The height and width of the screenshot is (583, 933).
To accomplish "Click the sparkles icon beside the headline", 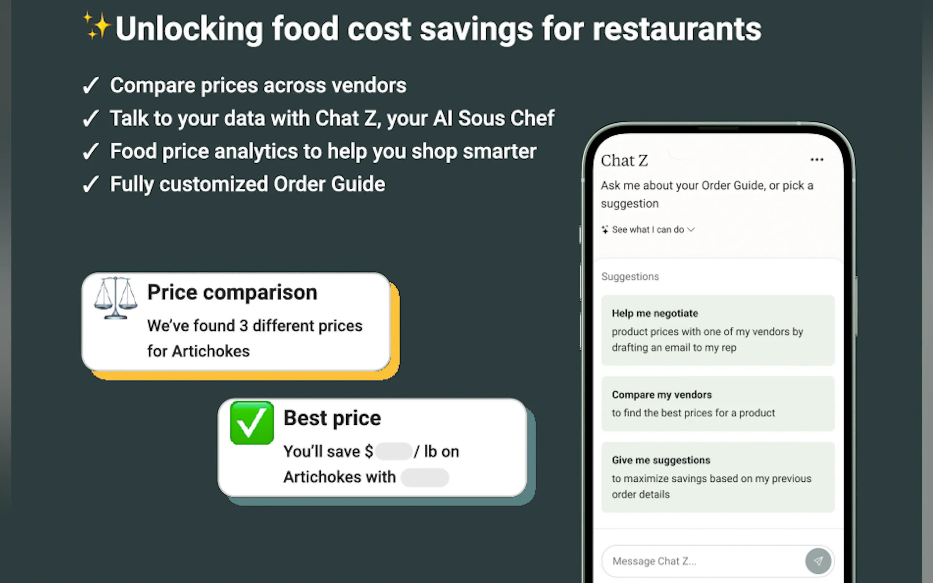I will pos(97,25).
